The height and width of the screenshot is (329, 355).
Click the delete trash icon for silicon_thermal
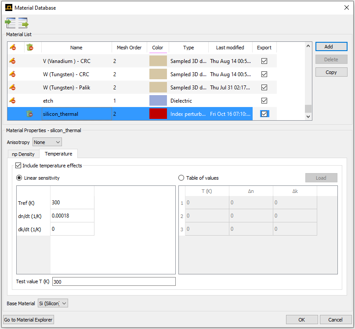click(29, 114)
